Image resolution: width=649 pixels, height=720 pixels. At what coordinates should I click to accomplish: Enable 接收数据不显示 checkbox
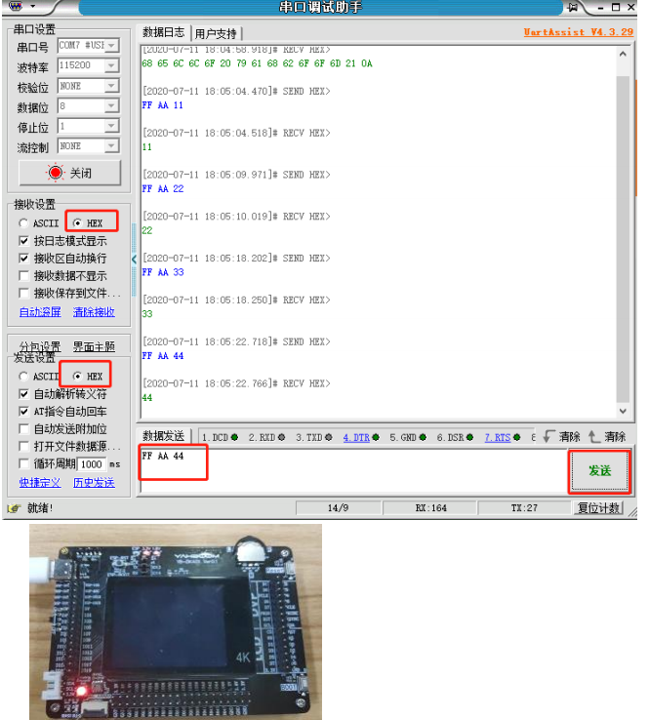click(x=23, y=275)
